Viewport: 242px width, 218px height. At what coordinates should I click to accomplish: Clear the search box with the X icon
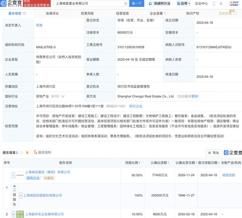[126, 3]
